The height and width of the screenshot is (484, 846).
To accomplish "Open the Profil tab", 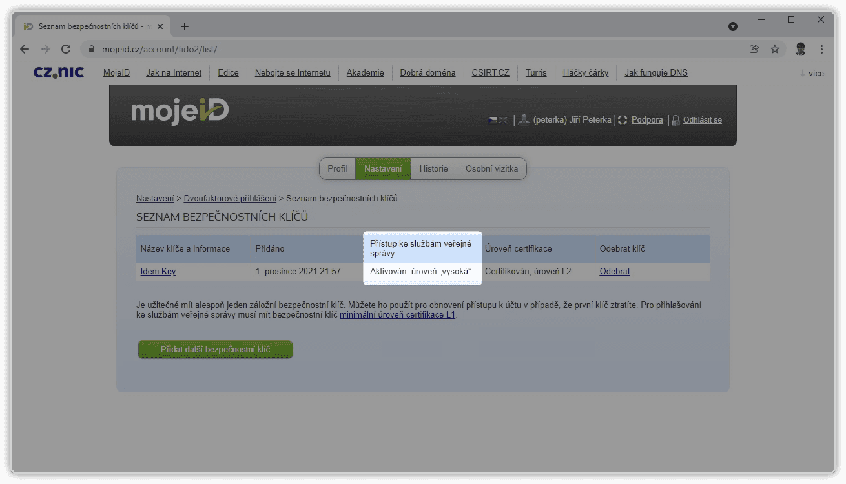I will pos(337,168).
